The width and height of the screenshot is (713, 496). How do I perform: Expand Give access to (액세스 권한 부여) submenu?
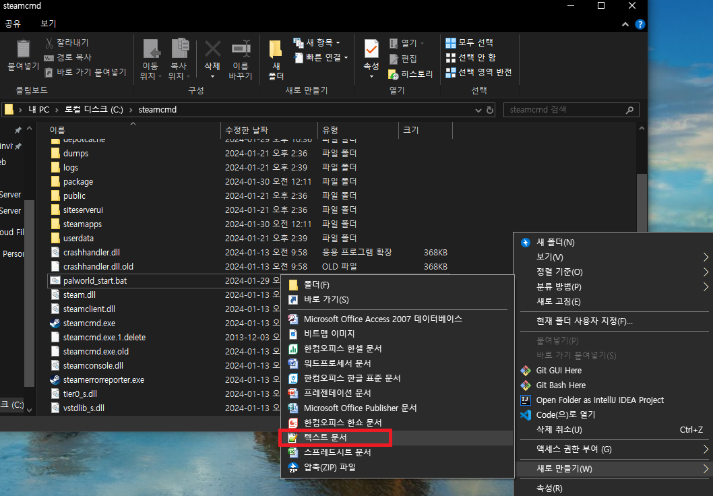click(614, 449)
